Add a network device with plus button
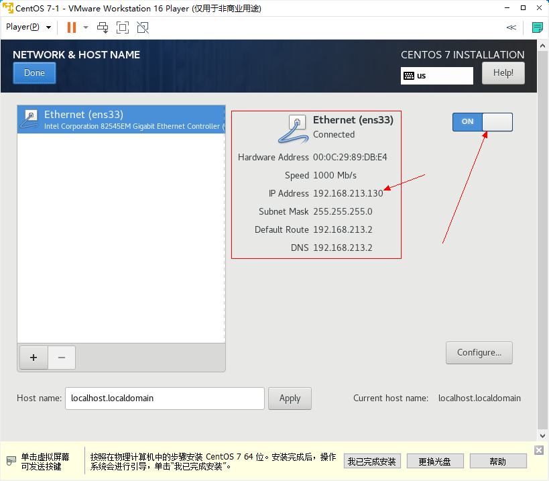549x481 pixels. pos(34,358)
